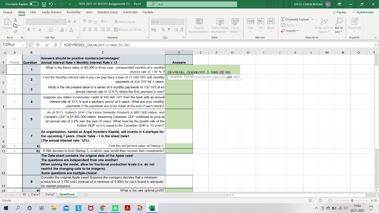
Task: Open the Quick Access Toolbar customize arrow
Action: tap(70, 4)
